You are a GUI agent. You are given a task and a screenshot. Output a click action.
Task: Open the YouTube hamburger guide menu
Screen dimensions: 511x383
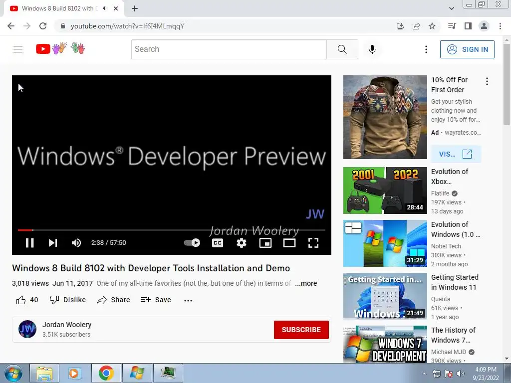(x=18, y=49)
